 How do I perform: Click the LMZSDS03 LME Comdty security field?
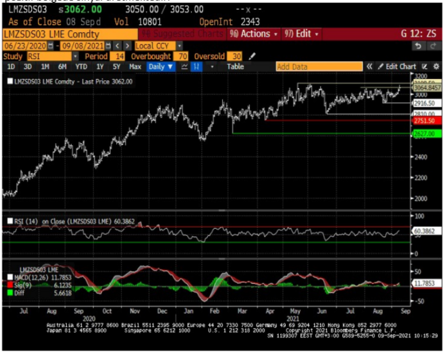tap(70, 34)
